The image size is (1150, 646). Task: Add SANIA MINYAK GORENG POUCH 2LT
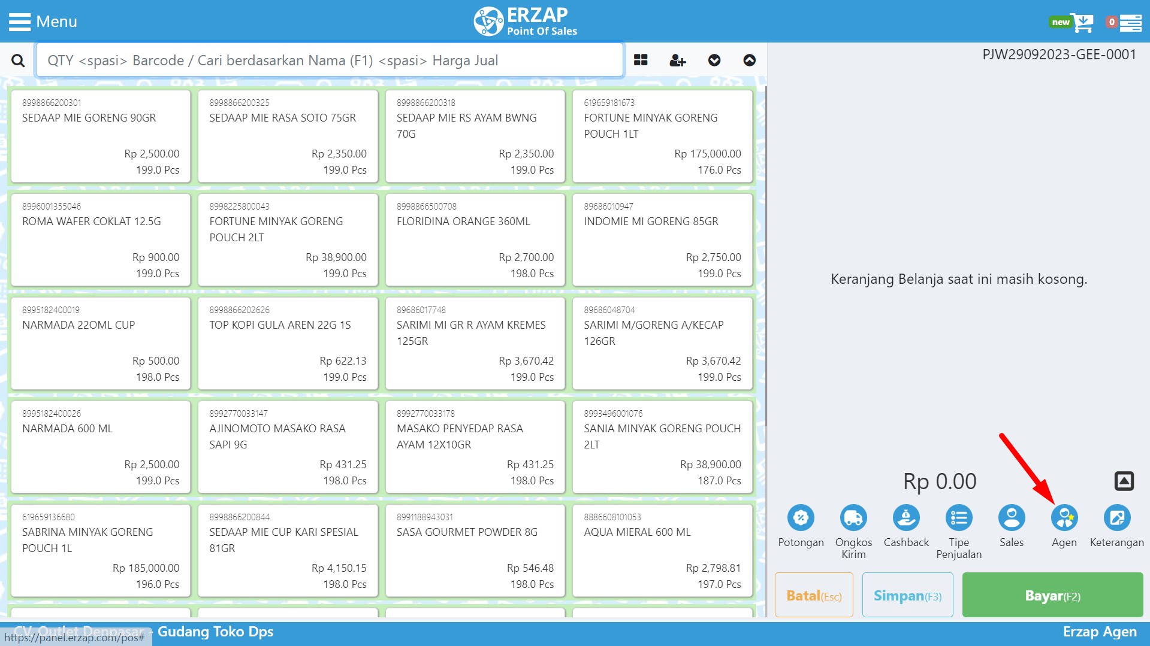coord(662,447)
